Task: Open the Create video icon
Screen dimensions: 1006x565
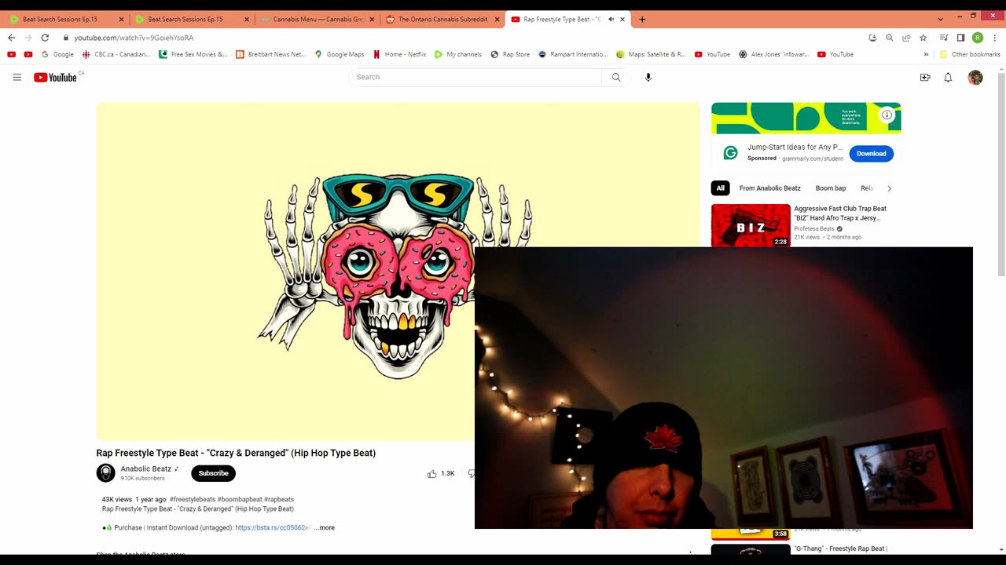Action: click(x=925, y=77)
